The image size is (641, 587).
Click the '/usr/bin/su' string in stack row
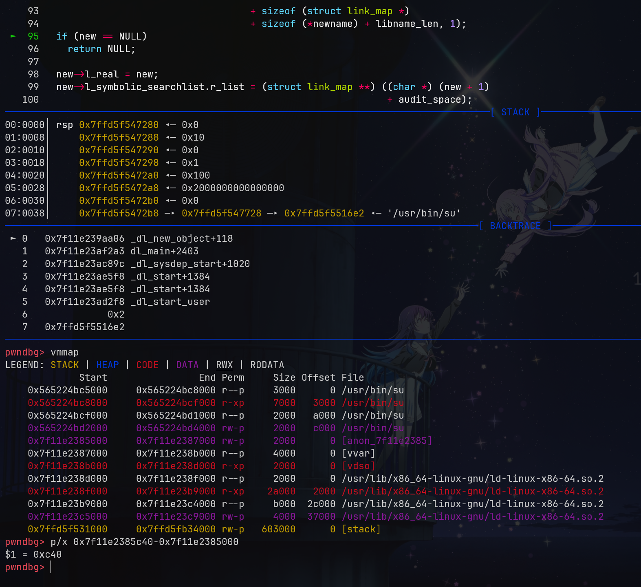424,213
